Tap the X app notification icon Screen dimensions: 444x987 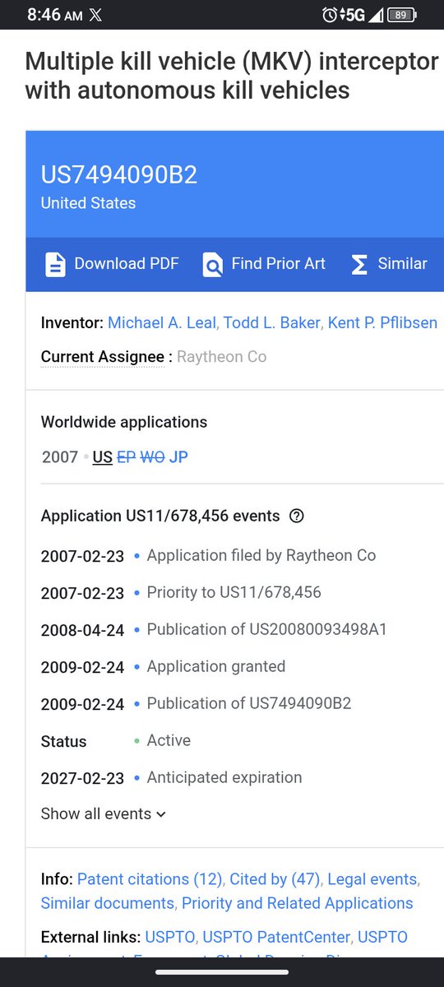95,14
